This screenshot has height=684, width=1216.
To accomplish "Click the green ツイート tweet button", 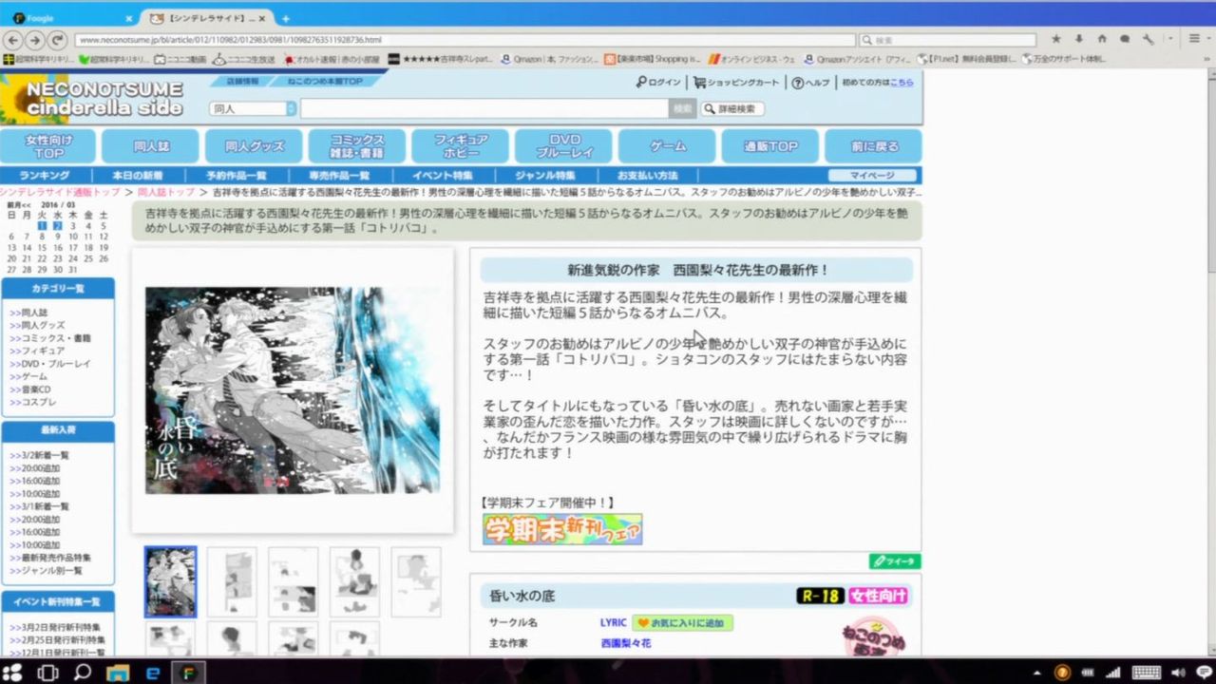I will coord(895,561).
